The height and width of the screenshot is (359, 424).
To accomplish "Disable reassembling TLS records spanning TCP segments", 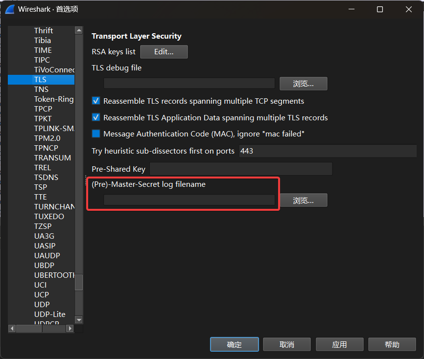I will click(x=96, y=101).
